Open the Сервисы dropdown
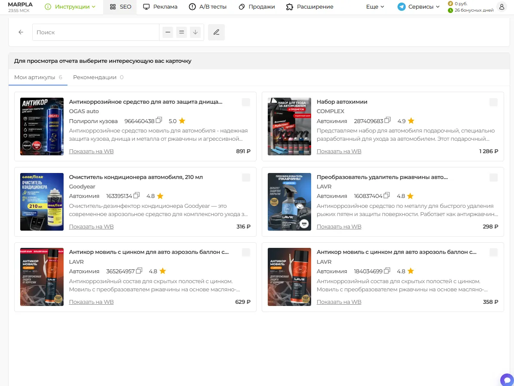The image size is (514, 386). [419, 6]
